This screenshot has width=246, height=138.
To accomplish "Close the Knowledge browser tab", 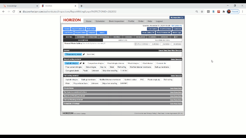I will [x=37, y=6].
